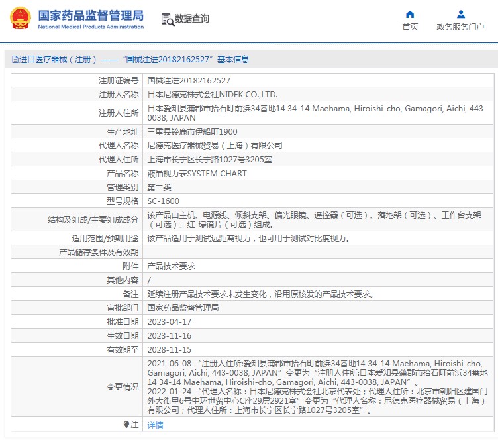Screen dimensions: 498x442
Task: Click National Medical Products Administration subtitle
Action: (x=91, y=27)
